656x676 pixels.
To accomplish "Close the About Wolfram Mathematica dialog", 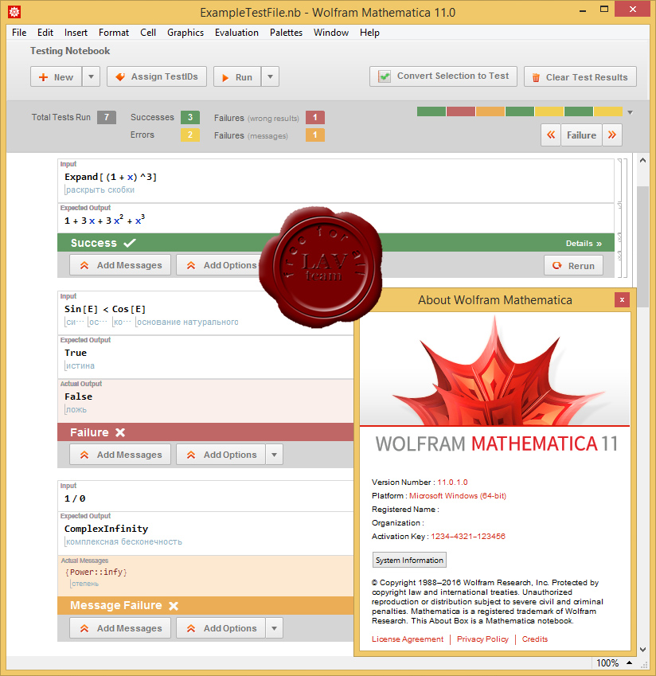I will [622, 299].
